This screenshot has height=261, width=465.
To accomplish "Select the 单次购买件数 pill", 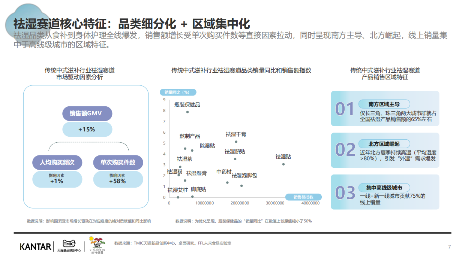I will 118,162.
